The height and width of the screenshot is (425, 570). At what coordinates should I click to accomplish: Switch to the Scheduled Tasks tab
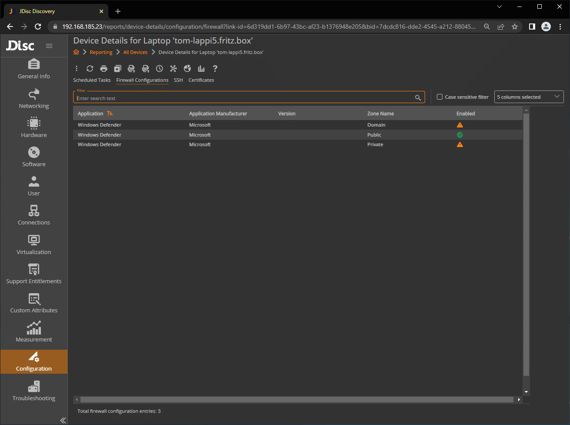[92, 80]
